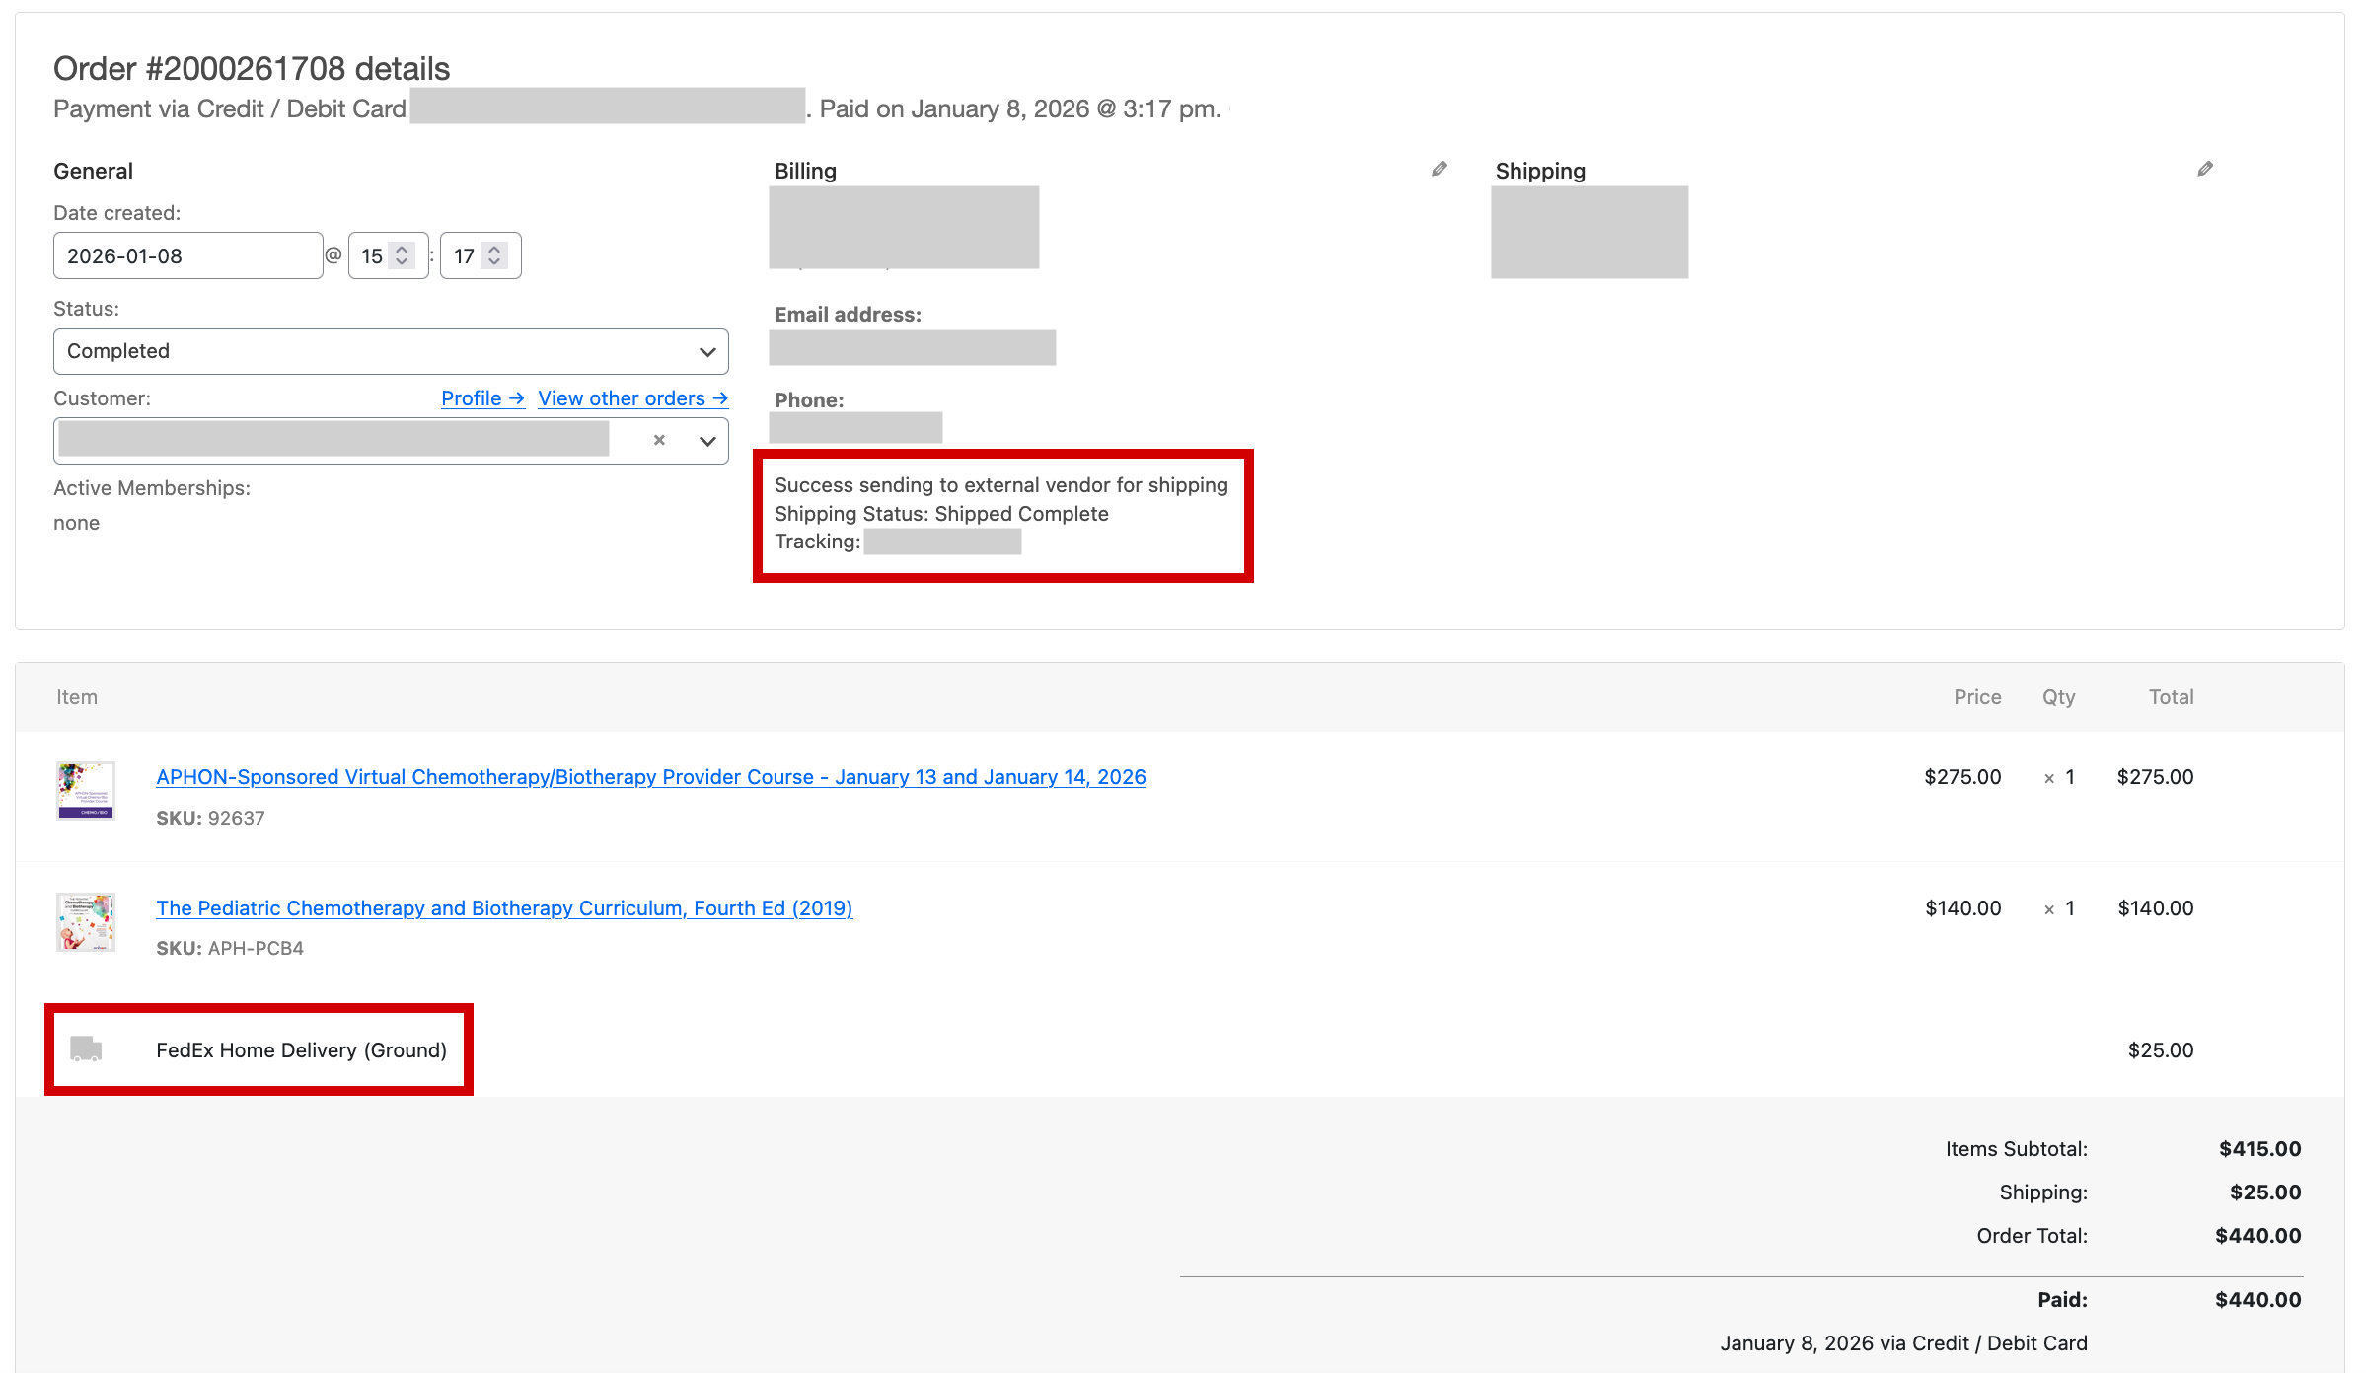Increase or decrease the hour value stepper
The width and height of the screenshot is (2366, 1373).
[402, 255]
